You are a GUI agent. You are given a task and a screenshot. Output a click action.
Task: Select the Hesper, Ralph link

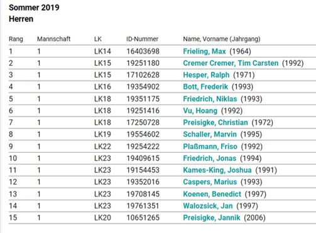coord(206,75)
